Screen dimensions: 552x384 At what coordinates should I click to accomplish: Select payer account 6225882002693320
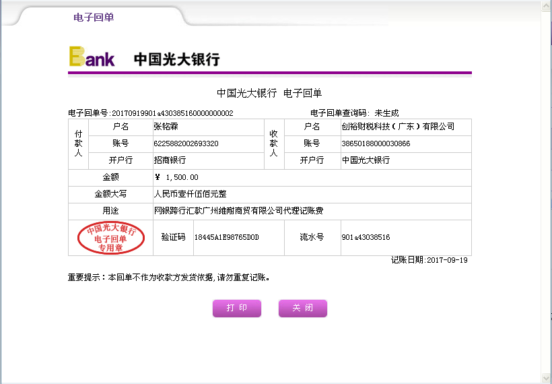(x=186, y=143)
